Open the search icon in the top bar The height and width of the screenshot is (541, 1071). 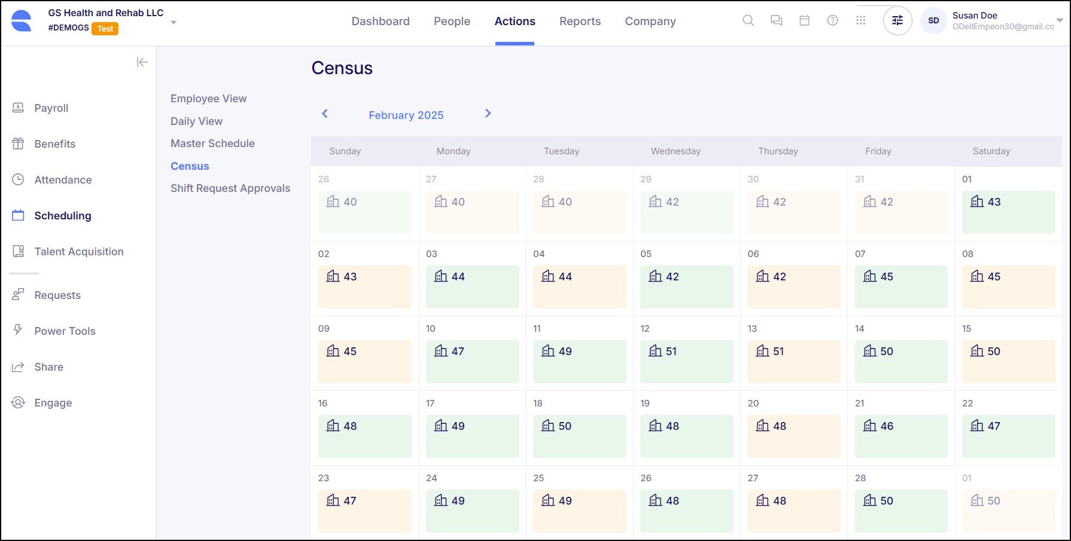point(748,20)
